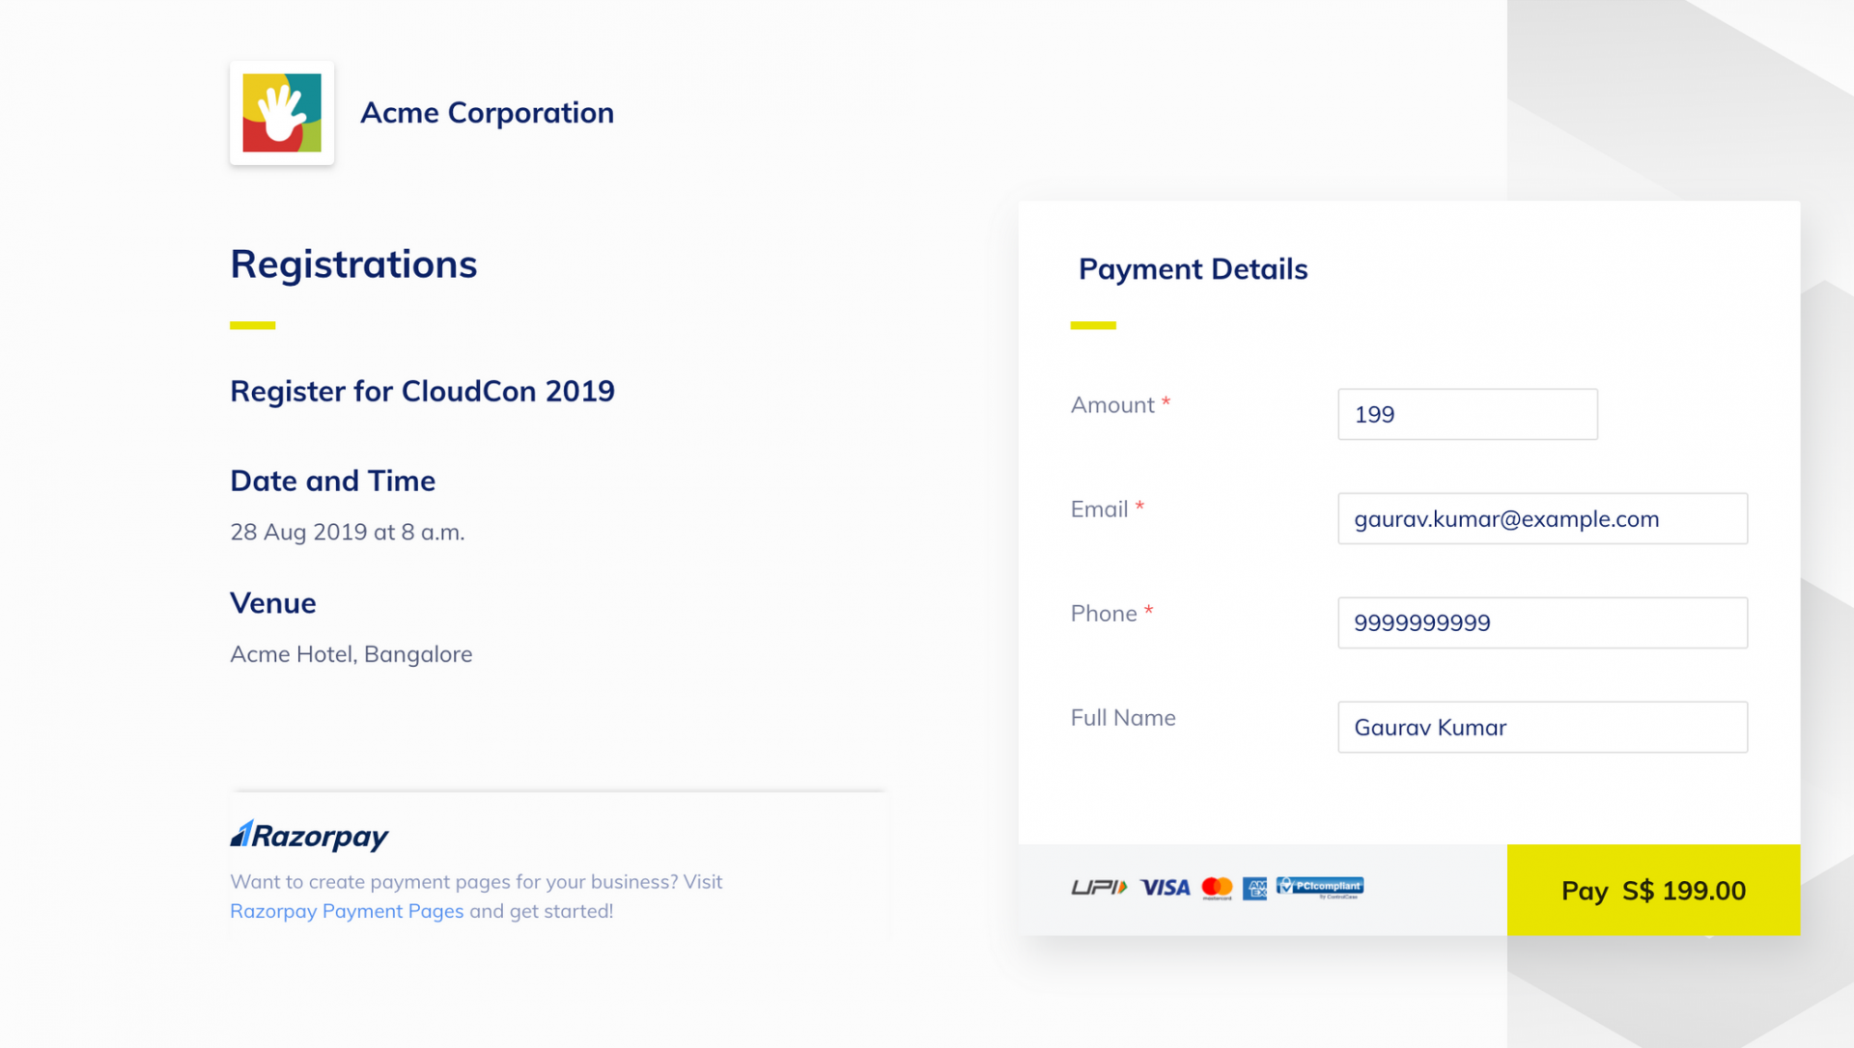Click the Mastercard icon
Screen dimensions: 1854x1048
point(1217,888)
